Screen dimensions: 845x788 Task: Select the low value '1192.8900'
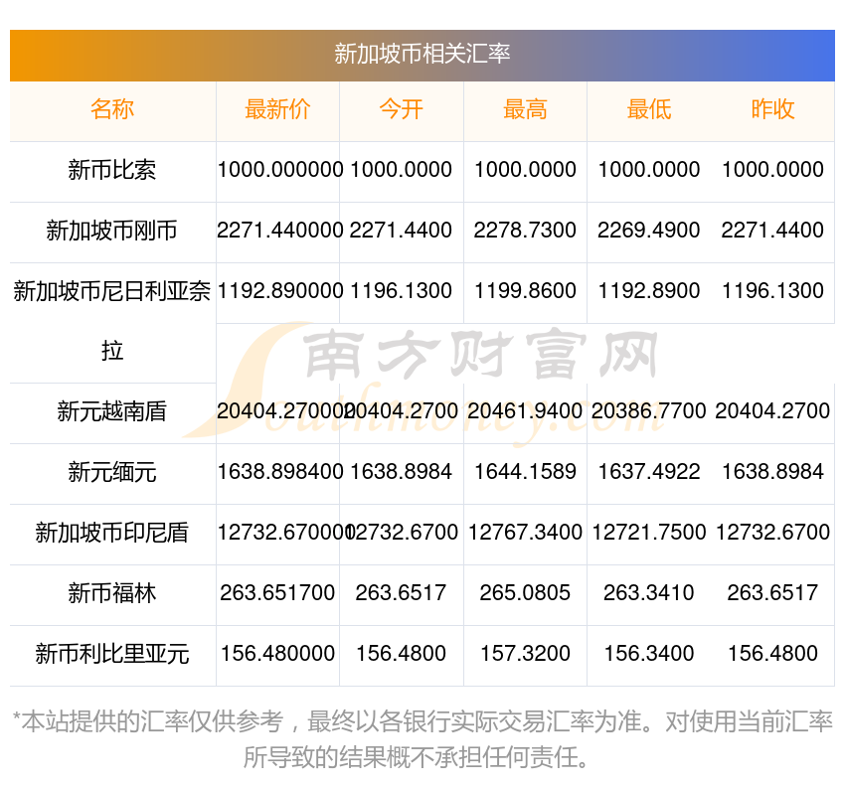649,291
